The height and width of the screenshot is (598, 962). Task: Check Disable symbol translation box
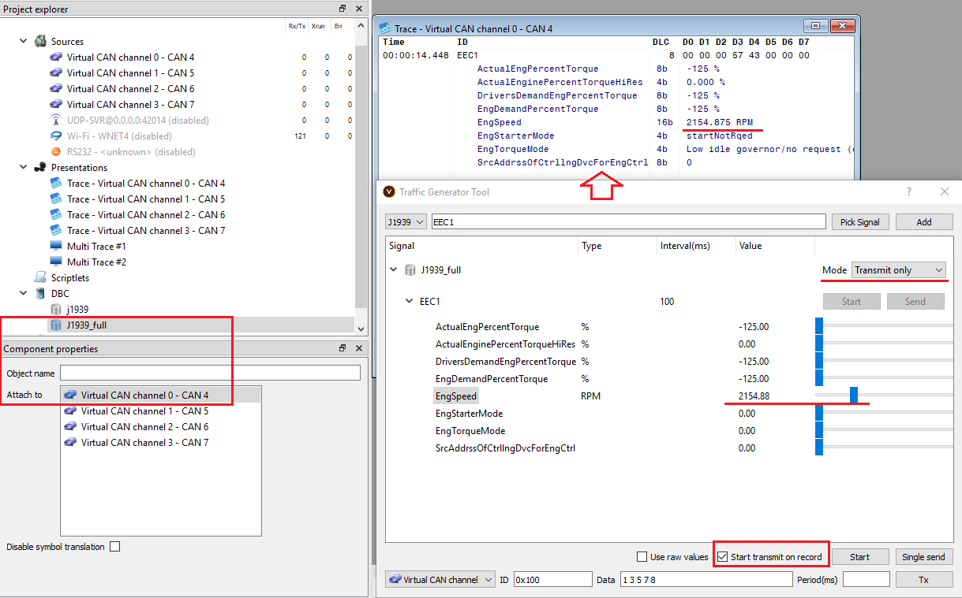coord(115,547)
